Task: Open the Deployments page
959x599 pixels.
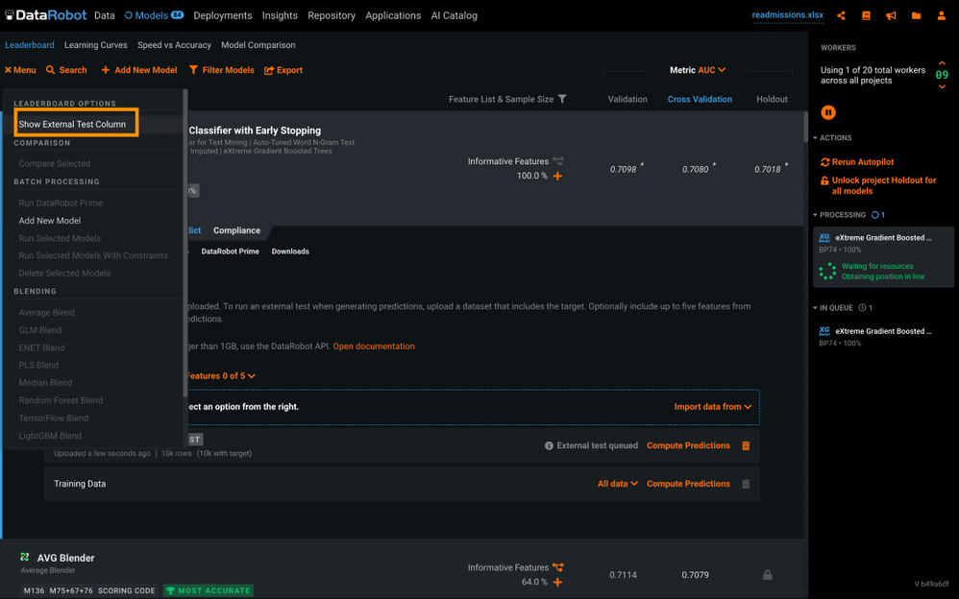Action: tap(223, 16)
